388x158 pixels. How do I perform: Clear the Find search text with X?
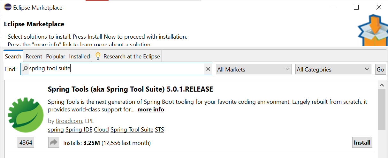(208, 69)
